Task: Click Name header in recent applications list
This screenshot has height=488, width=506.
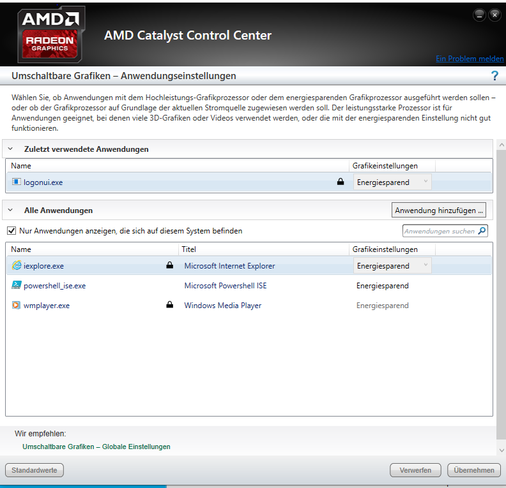Action: coord(178,166)
